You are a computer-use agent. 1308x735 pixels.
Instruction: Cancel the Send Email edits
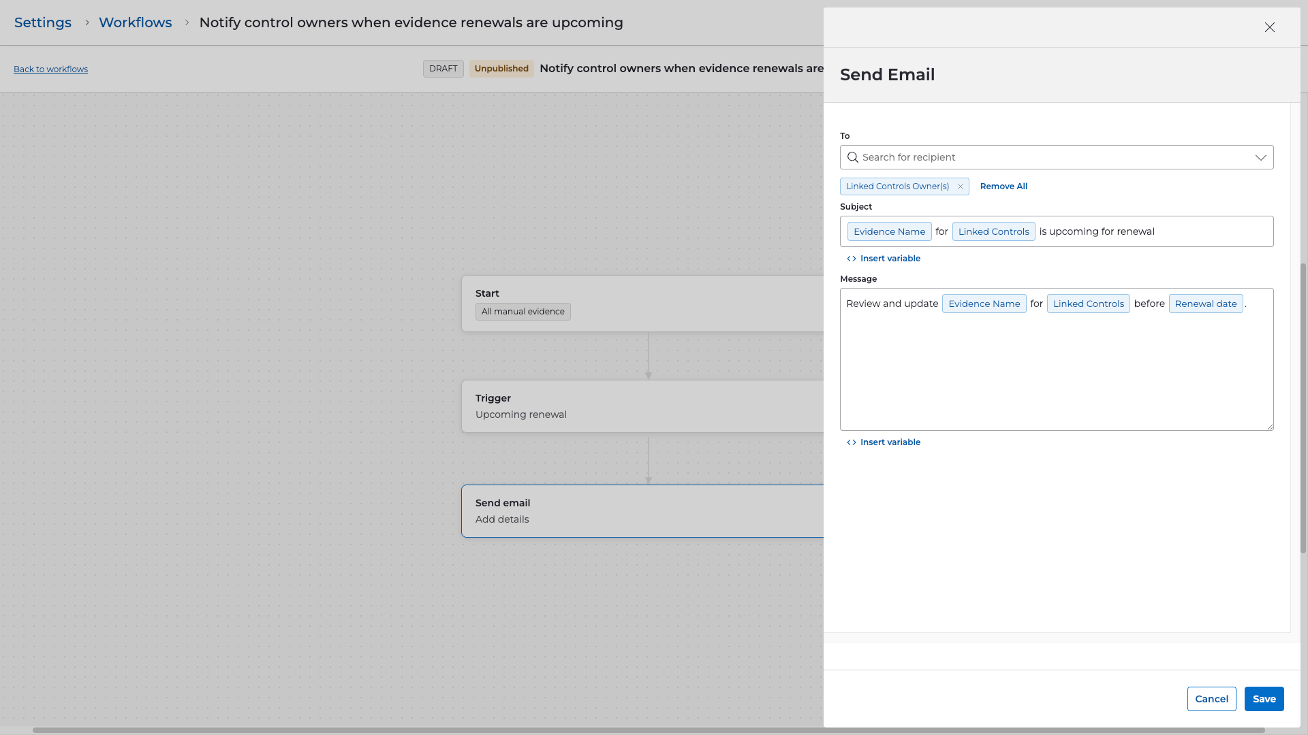pos(1211,699)
